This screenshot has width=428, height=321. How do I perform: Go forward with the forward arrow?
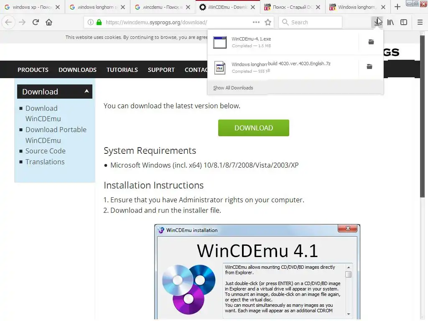[22, 22]
